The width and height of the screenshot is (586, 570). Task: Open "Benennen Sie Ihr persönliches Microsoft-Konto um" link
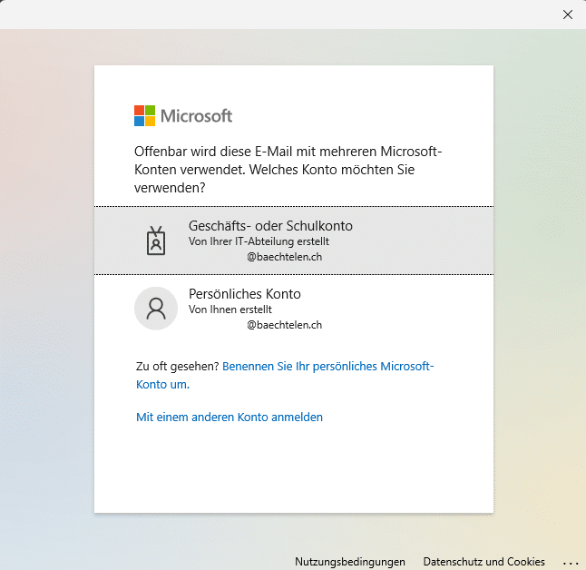pos(327,366)
